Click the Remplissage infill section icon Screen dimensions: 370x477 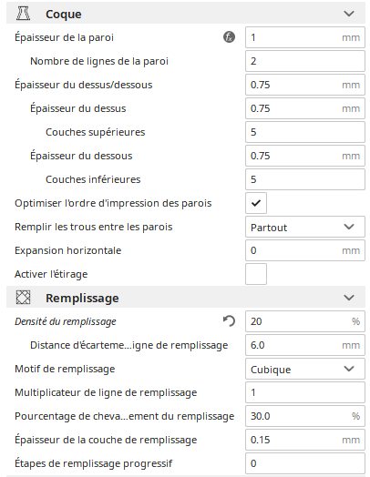(23, 297)
